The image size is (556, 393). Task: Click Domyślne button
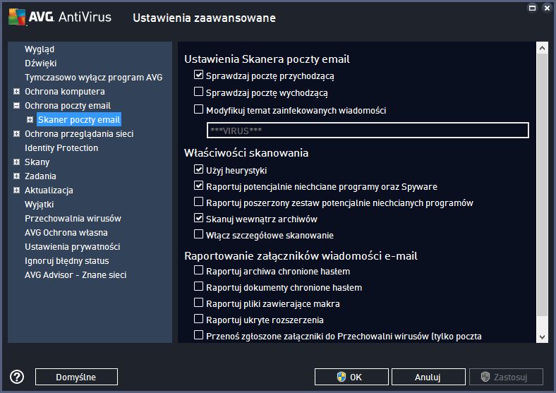point(76,377)
